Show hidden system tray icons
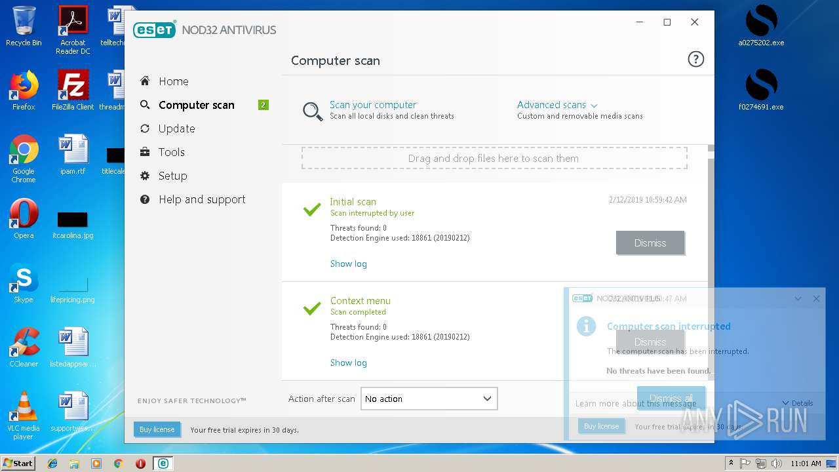The width and height of the screenshot is (839, 472). point(731,463)
